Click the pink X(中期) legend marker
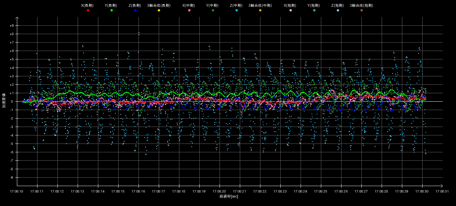 pyautogui.click(x=189, y=10)
